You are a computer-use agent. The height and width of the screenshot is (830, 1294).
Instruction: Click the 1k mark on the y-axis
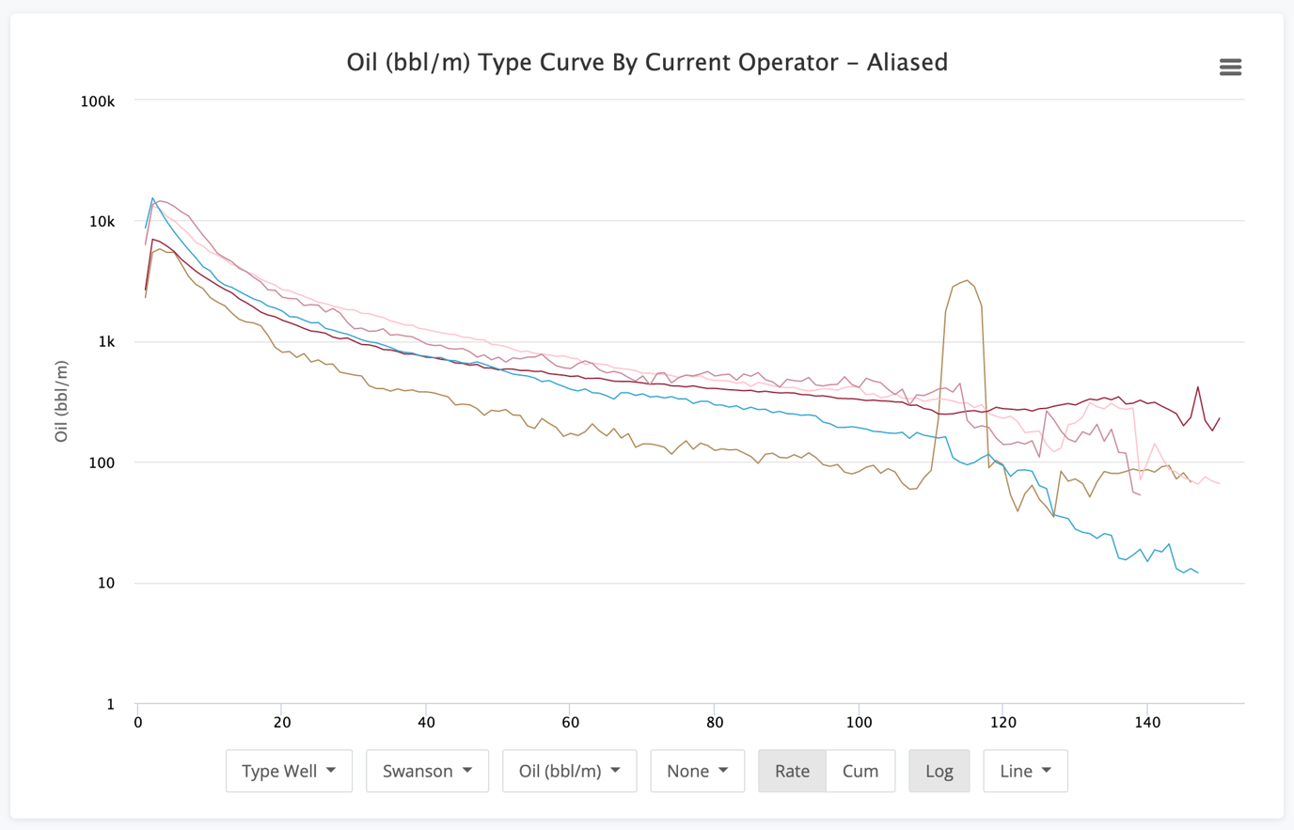[106, 342]
